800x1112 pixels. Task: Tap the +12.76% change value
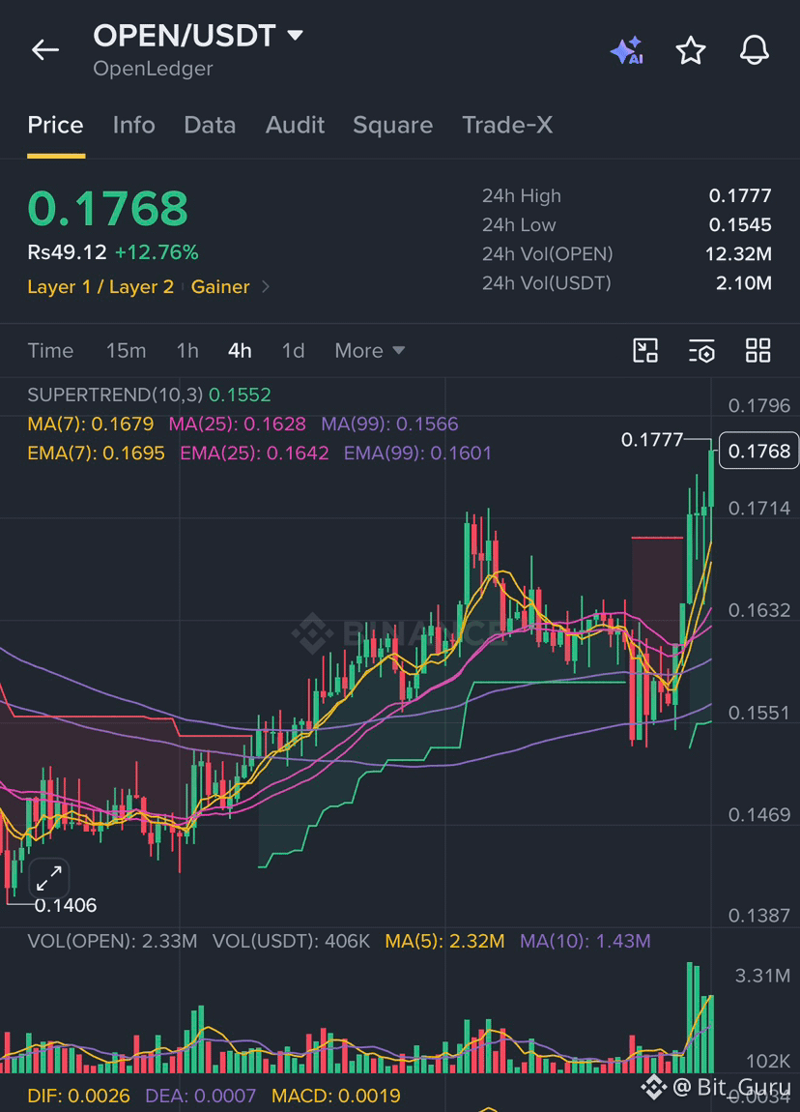[157, 252]
